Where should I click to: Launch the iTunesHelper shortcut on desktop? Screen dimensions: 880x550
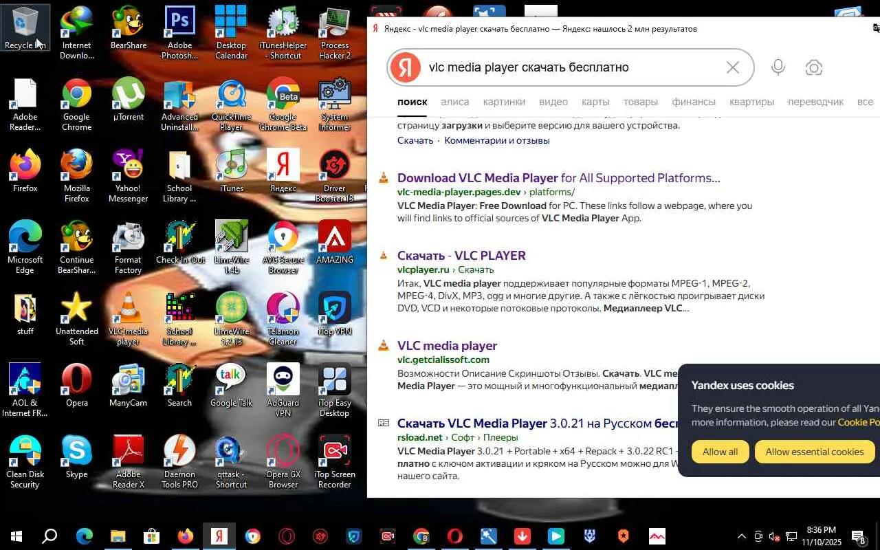[x=283, y=33]
